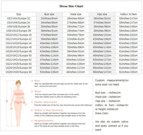Select bust cell "35inches/89cm" in US6 row
143x135 pixels.
pyautogui.click(x=49, y=27)
